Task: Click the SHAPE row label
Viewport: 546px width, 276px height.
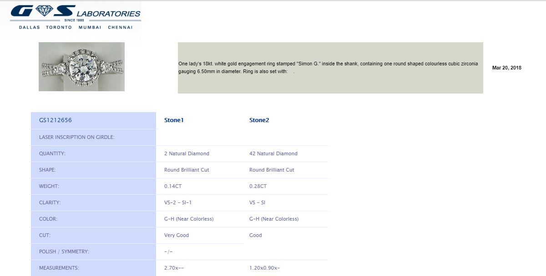Action: [47, 170]
